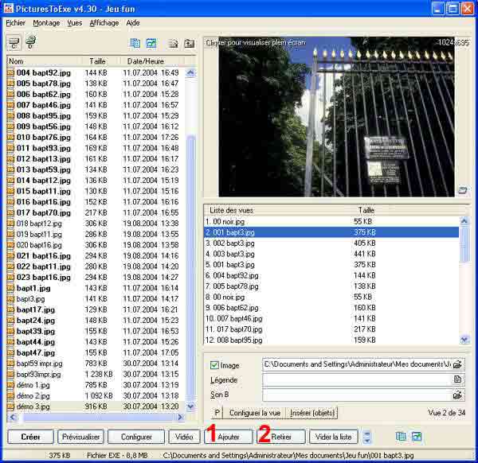Viewport: 478px width, 463px height.
Task: Open the Affichage menu
Action: click(104, 23)
